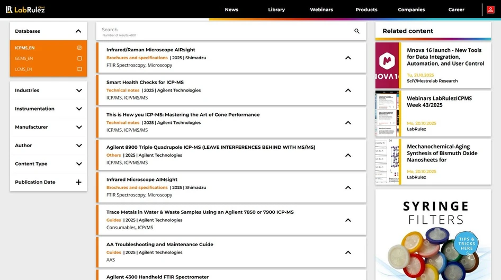Open the Career menu

coord(457,10)
